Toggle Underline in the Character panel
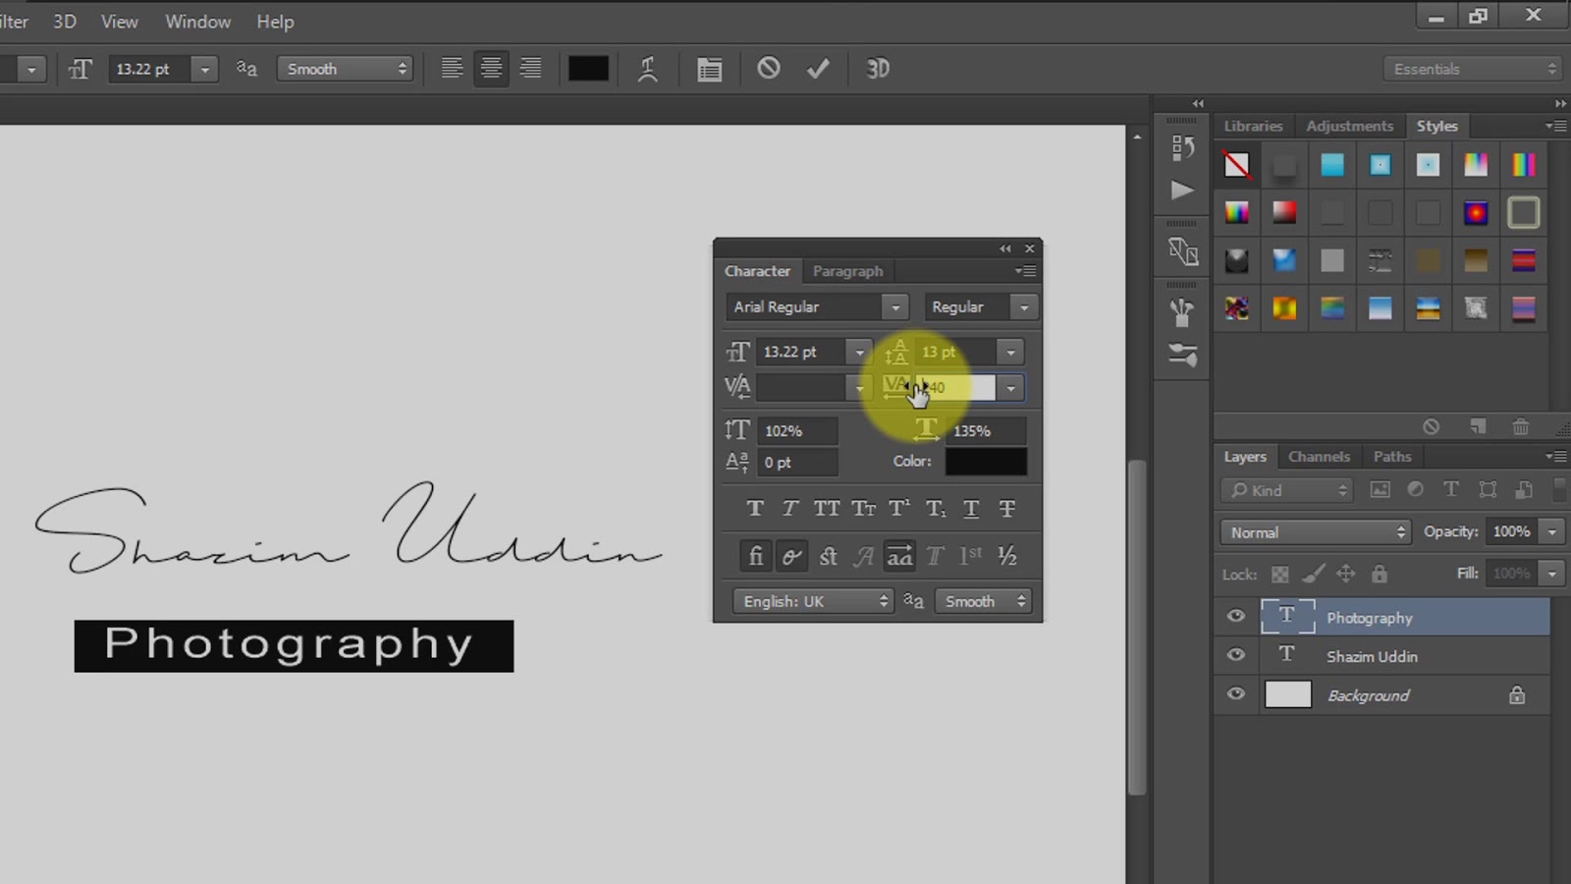Viewport: 1571px width, 884px height. click(970, 508)
